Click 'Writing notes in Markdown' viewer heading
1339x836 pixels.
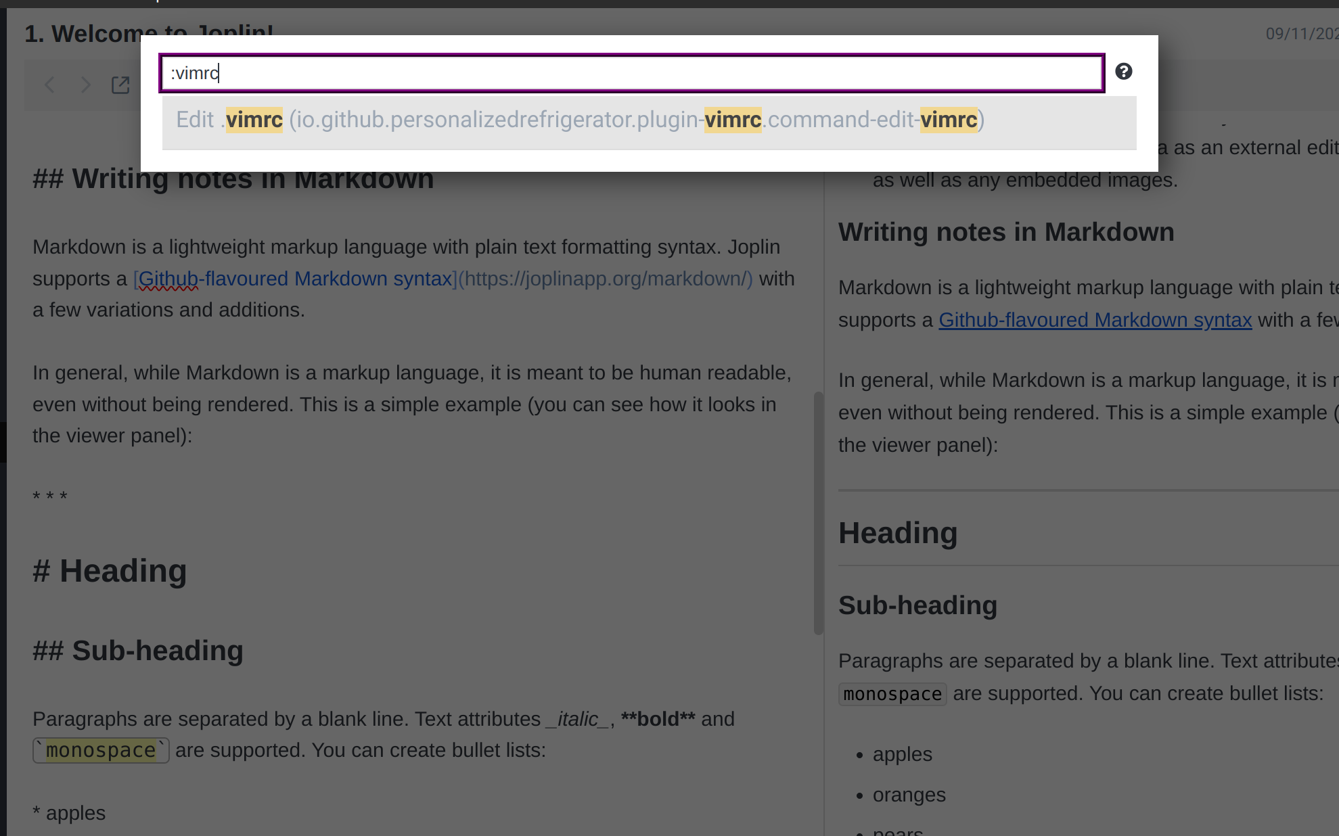[1005, 232]
